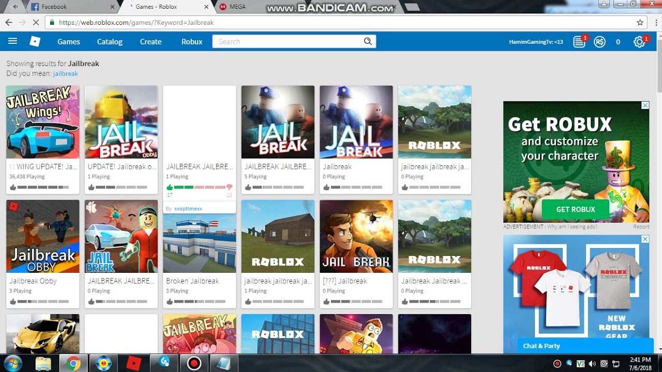Viewport: 662px width, 372px height.
Task: Click the GET ROBUX button
Action: (x=576, y=209)
